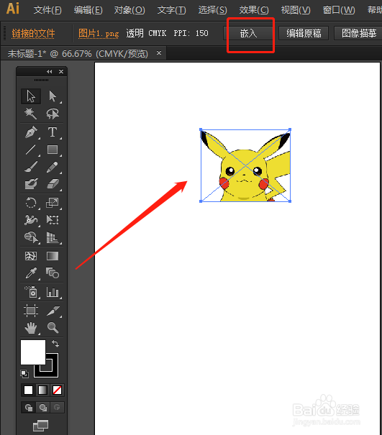Open the 视图(V) menu
Image resolution: width=382 pixels, height=435 pixels.
pyautogui.click(x=296, y=10)
